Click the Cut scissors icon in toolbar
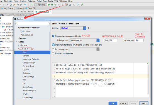This screenshot has width=154, height=105. click(x=7, y=5)
